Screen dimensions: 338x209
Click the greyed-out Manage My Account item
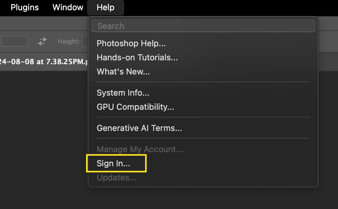click(140, 149)
